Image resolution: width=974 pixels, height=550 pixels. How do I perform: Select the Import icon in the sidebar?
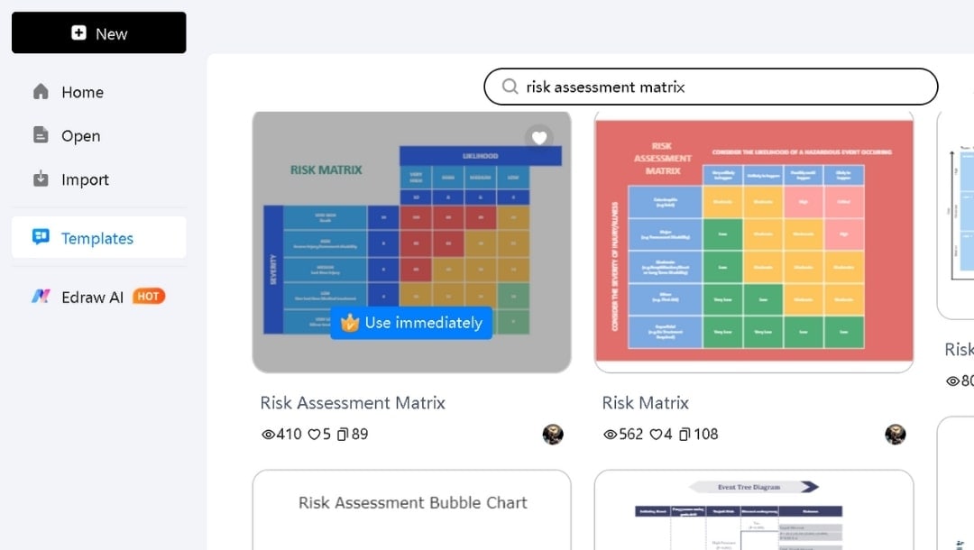pos(40,179)
